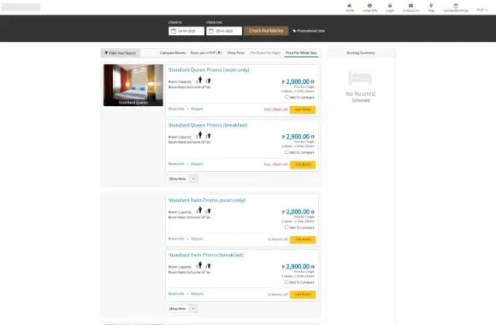The image size is (496, 325).
Task: Check Add To Compare for Twin room only
Action: pos(286,227)
